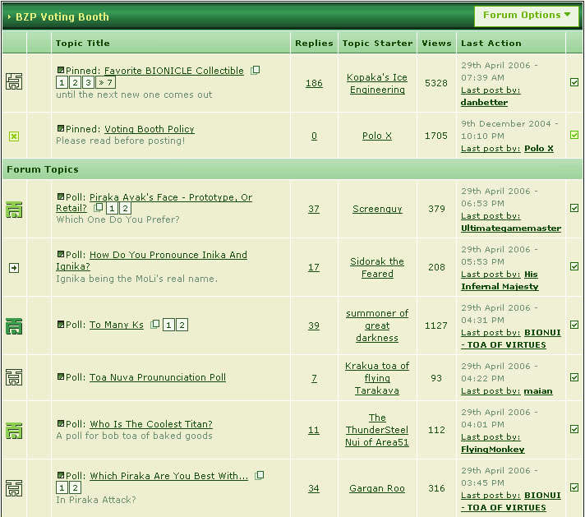The width and height of the screenshot is (585, 517).
Task: Click the Replies column header
Action: (x=314, y=44)
